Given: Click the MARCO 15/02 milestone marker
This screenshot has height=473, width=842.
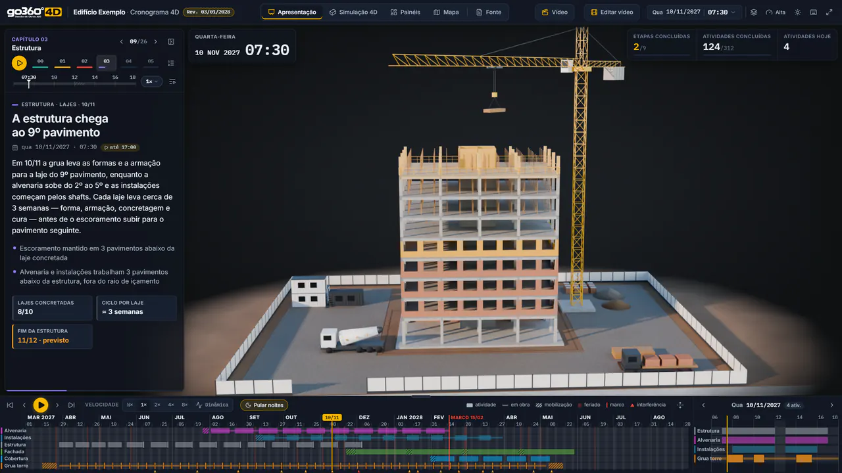Looking at the screenshot, I should point(466,417).
